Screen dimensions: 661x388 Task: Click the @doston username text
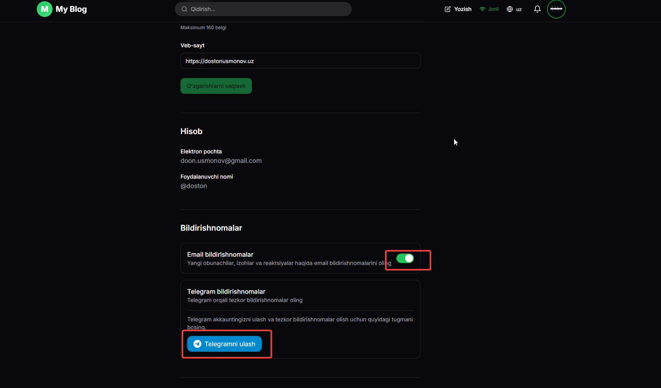click(x=194, y=186)
